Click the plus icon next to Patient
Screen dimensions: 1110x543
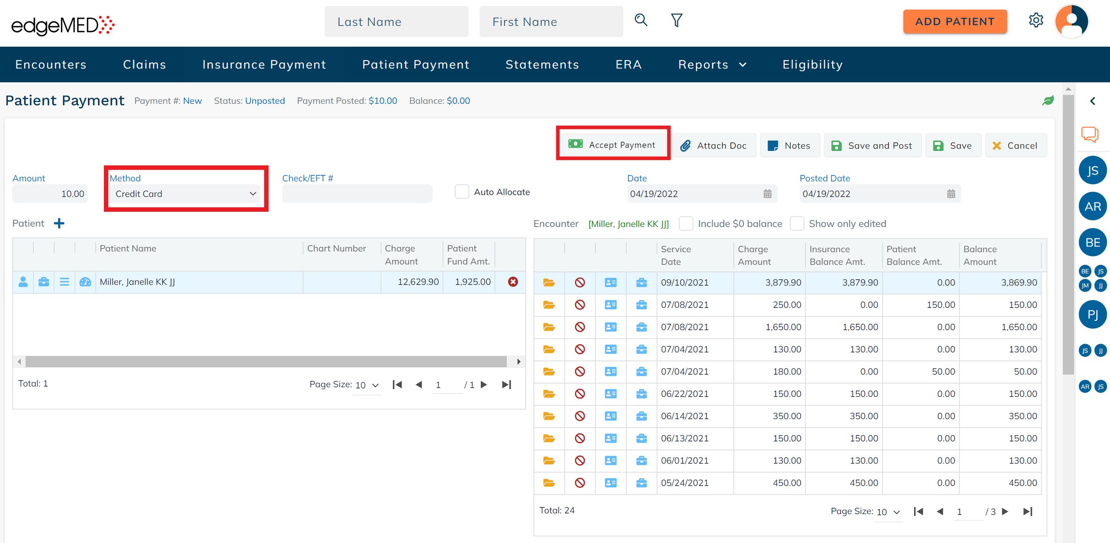(x=59, y=223)
